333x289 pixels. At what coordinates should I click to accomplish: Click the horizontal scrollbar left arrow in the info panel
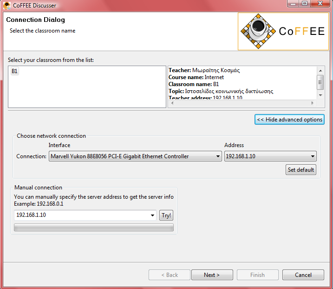172,103
